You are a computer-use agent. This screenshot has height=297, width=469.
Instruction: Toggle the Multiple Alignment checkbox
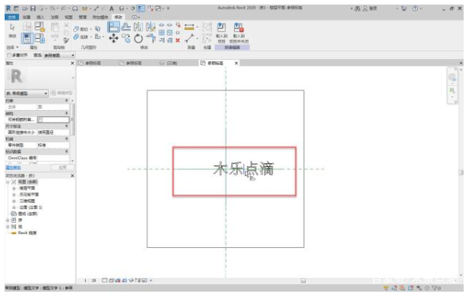9,55
